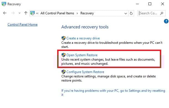The width and height of the screenshot is (169, 108).
Task: Open the Create a recovery drive link
Action: click(83, 38)
